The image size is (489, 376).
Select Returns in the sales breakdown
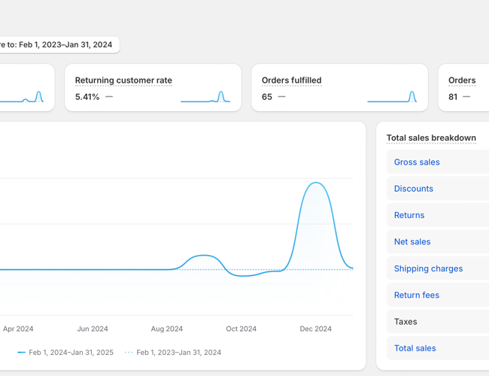tap(409, 215)
